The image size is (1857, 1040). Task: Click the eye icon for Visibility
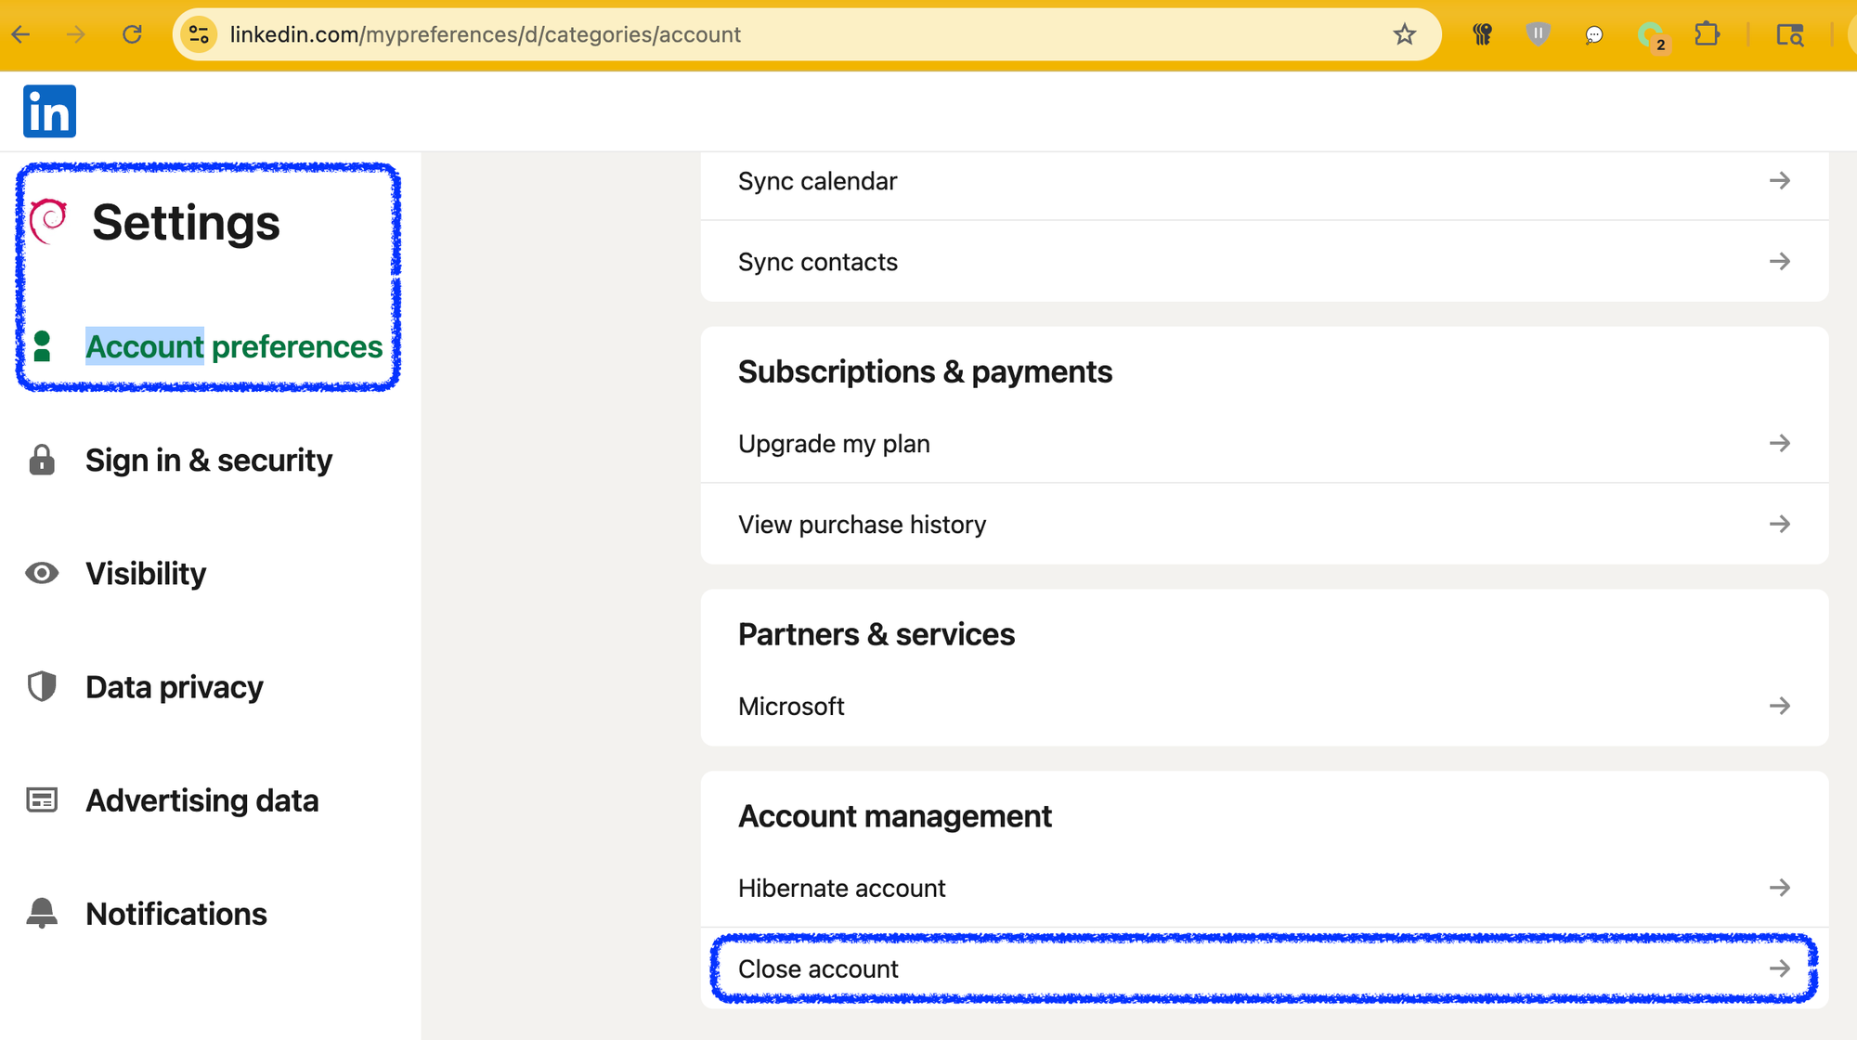[42, 573]
